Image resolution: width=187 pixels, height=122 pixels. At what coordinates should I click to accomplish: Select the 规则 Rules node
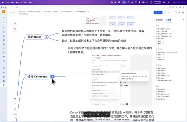click(x=35, y=37)
